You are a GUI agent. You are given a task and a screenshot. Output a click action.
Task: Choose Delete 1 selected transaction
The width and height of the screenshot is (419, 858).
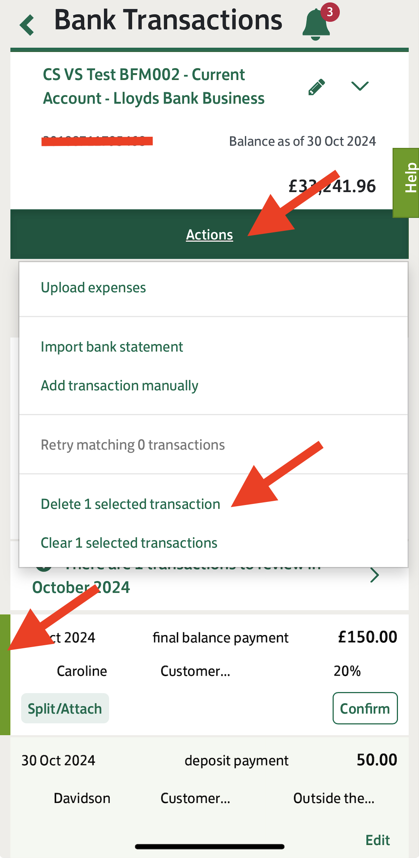[130, 504]
